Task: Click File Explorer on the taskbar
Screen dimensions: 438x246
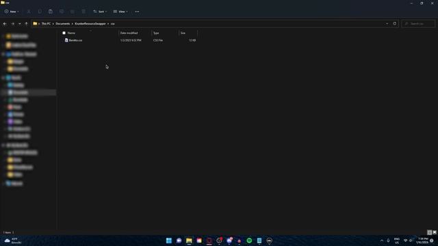Action: point(189,241)
